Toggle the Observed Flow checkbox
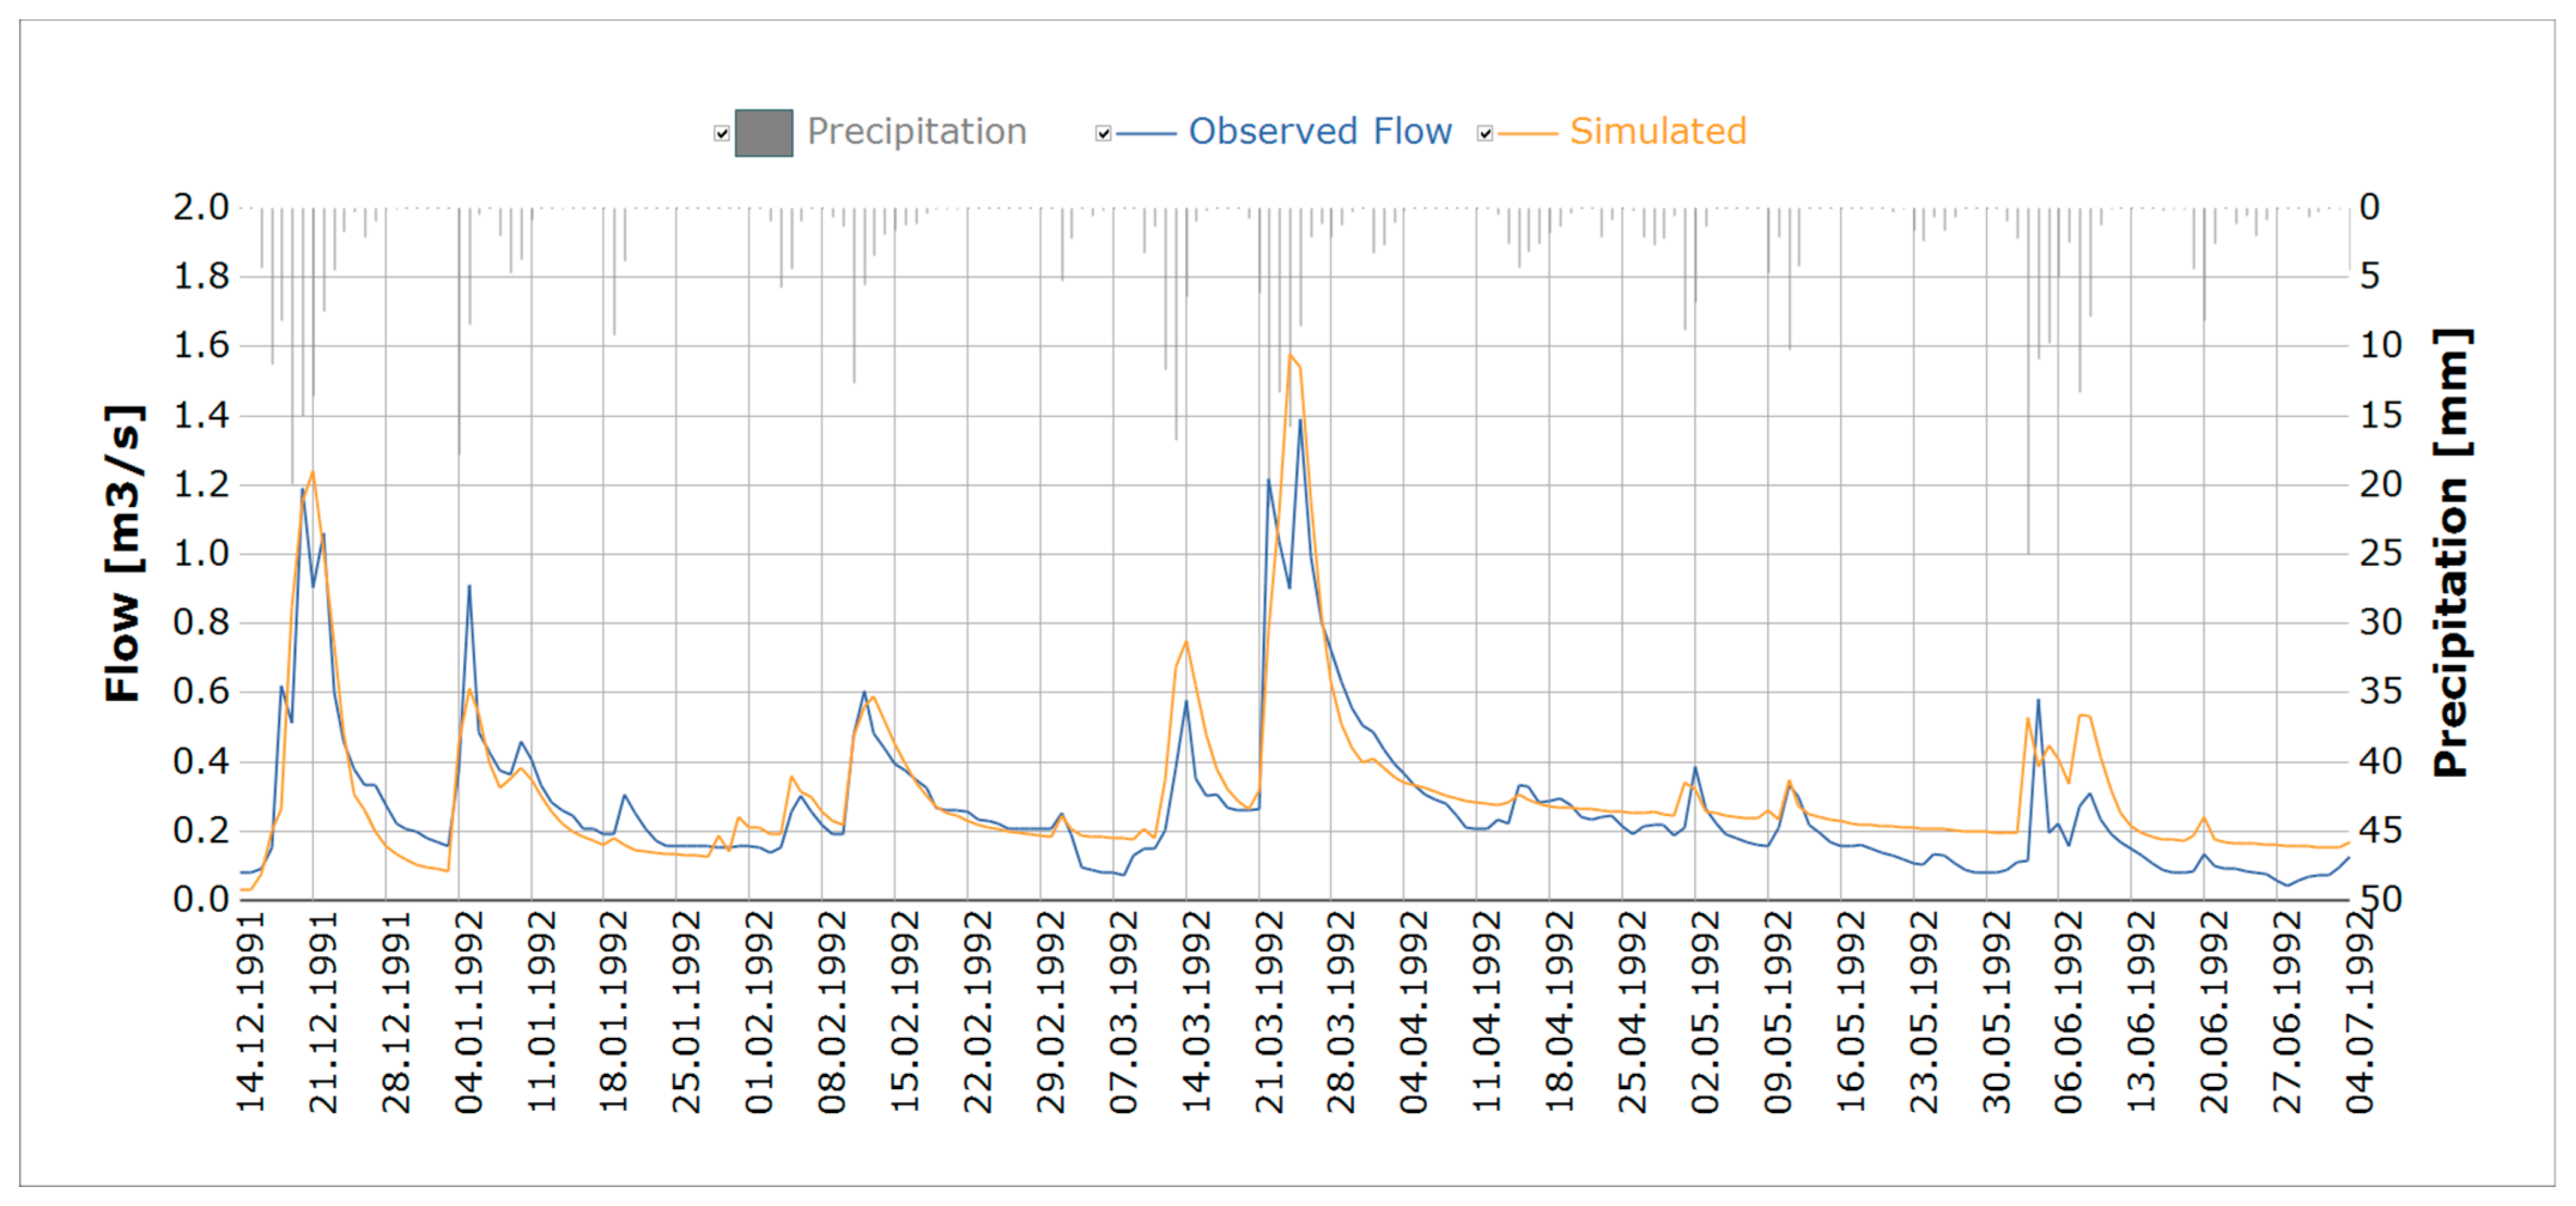The height and width of the screenshot is (1206, 2576). 1103,133
